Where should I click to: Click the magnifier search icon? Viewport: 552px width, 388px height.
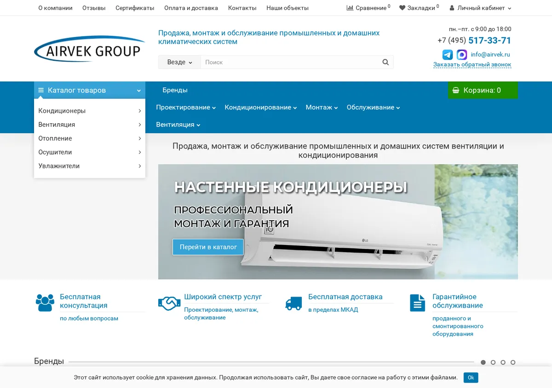[x=385, y=62]
